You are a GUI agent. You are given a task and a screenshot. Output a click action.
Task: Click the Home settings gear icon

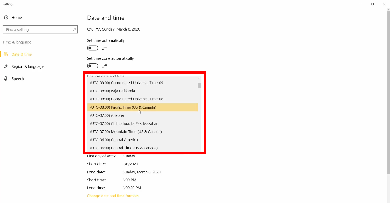[x=6, y=17]
